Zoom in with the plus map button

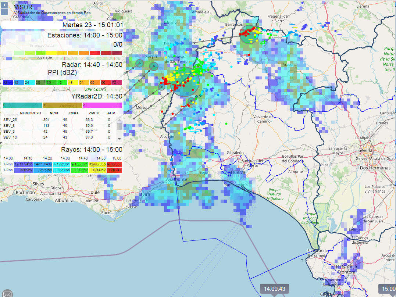(4, 5)
